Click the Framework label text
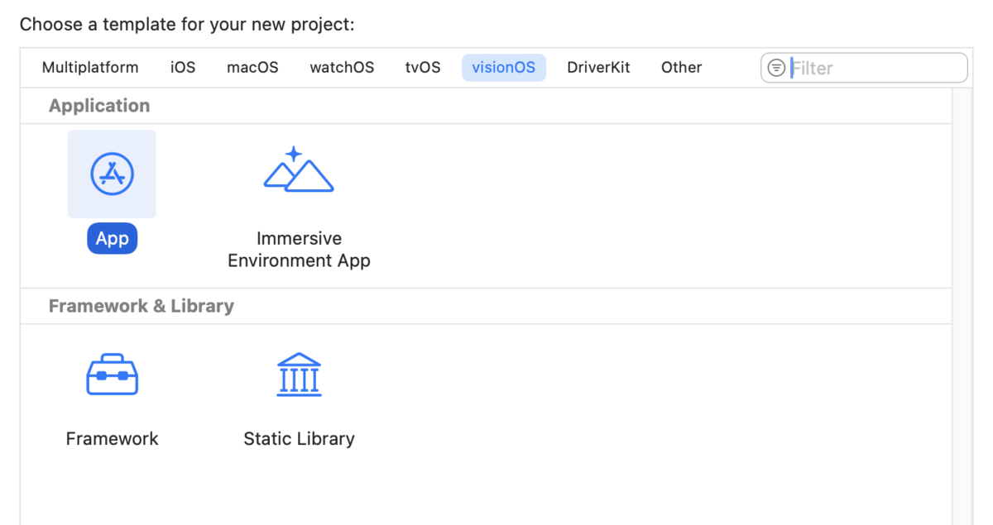This screenshot has width=993, height=525. pos(112,439)
